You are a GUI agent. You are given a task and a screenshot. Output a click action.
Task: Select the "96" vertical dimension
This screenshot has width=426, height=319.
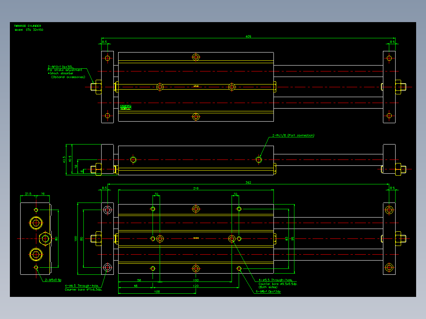pos(292,239)
